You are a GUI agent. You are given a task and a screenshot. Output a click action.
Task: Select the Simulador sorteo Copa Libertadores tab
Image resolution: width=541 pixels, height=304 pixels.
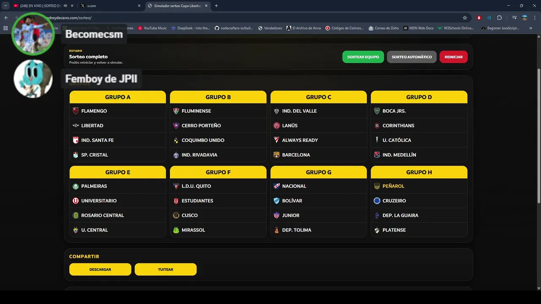pyautogui.click(x=178, y=6)
